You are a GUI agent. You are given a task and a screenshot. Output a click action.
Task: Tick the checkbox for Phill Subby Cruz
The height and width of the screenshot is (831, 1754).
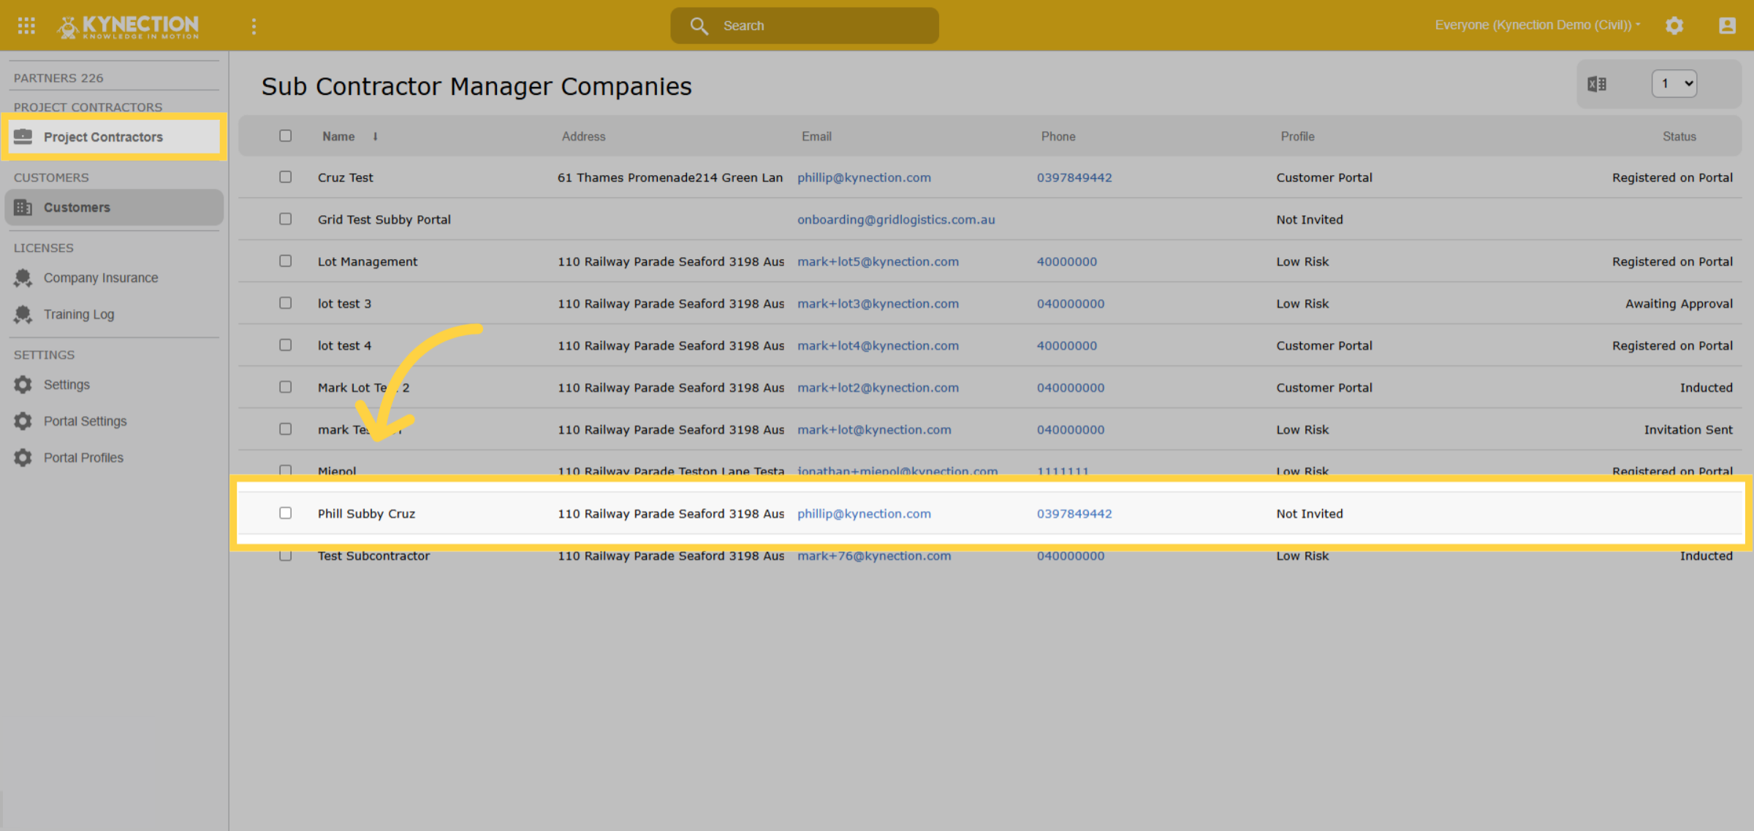pos(285,513)
